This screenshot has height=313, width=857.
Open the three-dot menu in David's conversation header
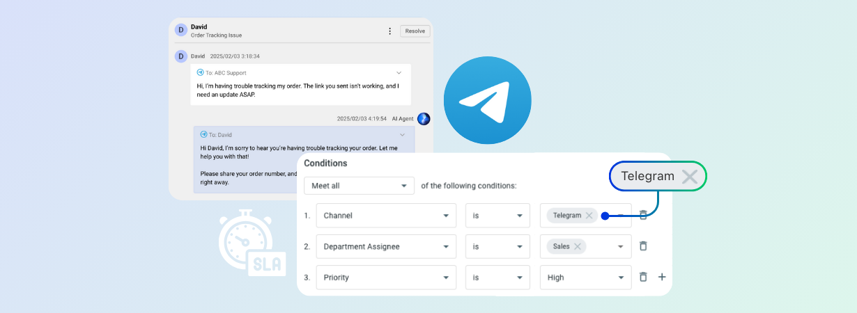pyautogui.click(x=389, y=31)
